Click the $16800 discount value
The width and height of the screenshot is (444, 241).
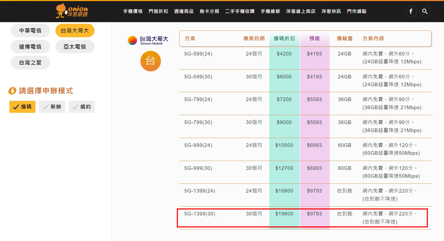click(284, 191)
